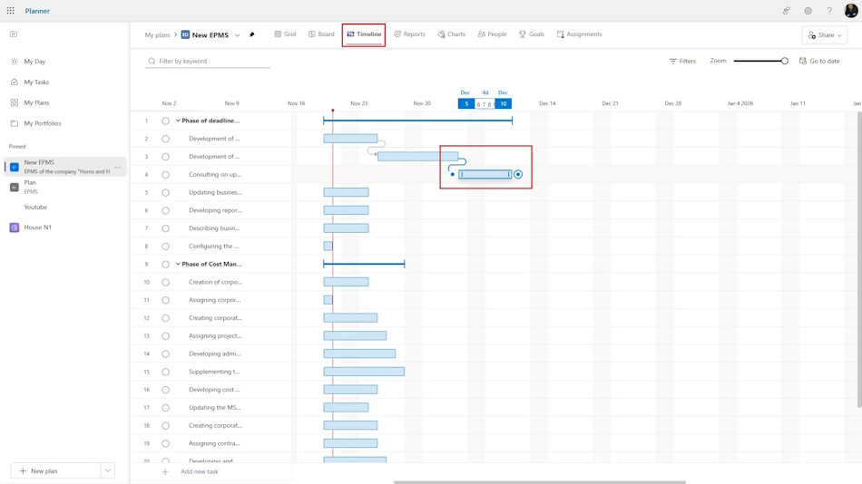Image resolution: width=862 pixels, height=484 pixels.
Task: Click the Dec 5 start date marker
Action: (466, 104)
